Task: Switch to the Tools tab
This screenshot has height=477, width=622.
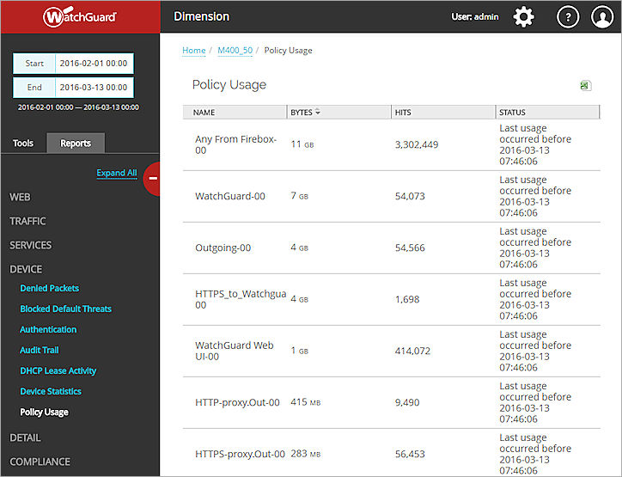Action: [x=23, y=143]
